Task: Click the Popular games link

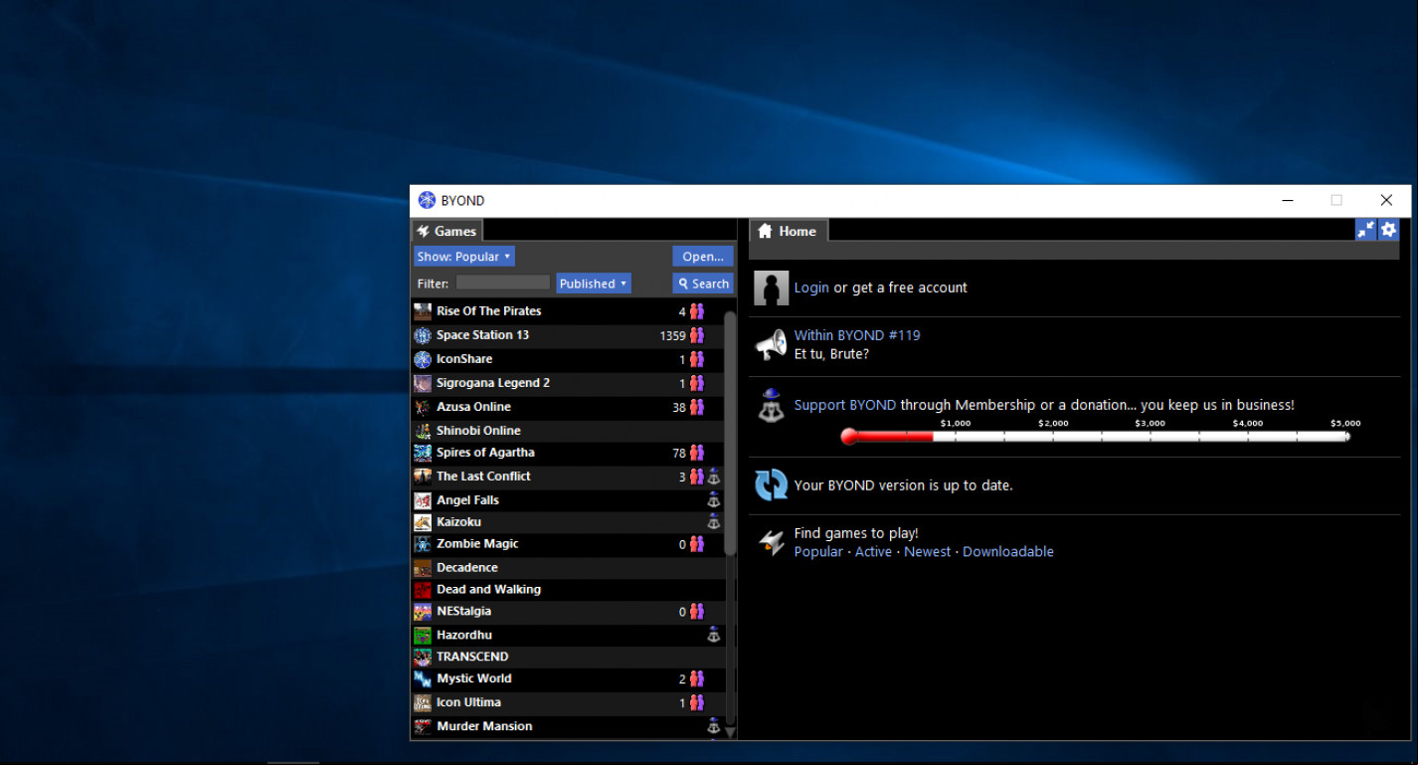Action: (818, 551)
